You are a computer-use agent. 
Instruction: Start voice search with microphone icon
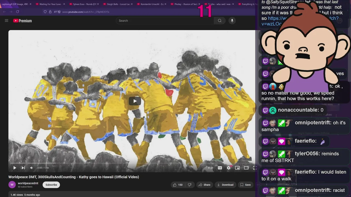coord(232,21)
